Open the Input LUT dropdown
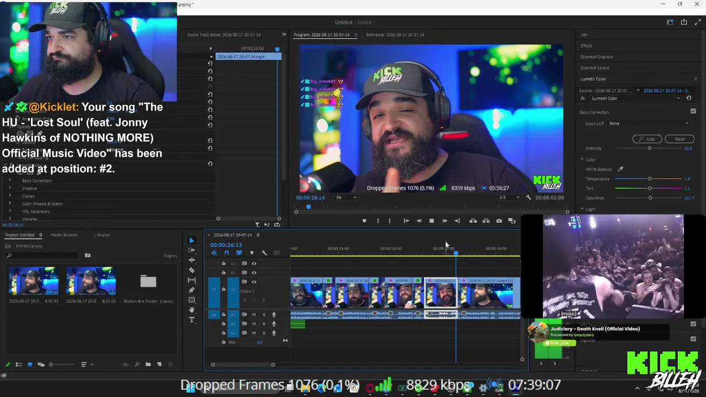Image resolution: width=706 pixels, height=397 pixels. pos(649,124)
